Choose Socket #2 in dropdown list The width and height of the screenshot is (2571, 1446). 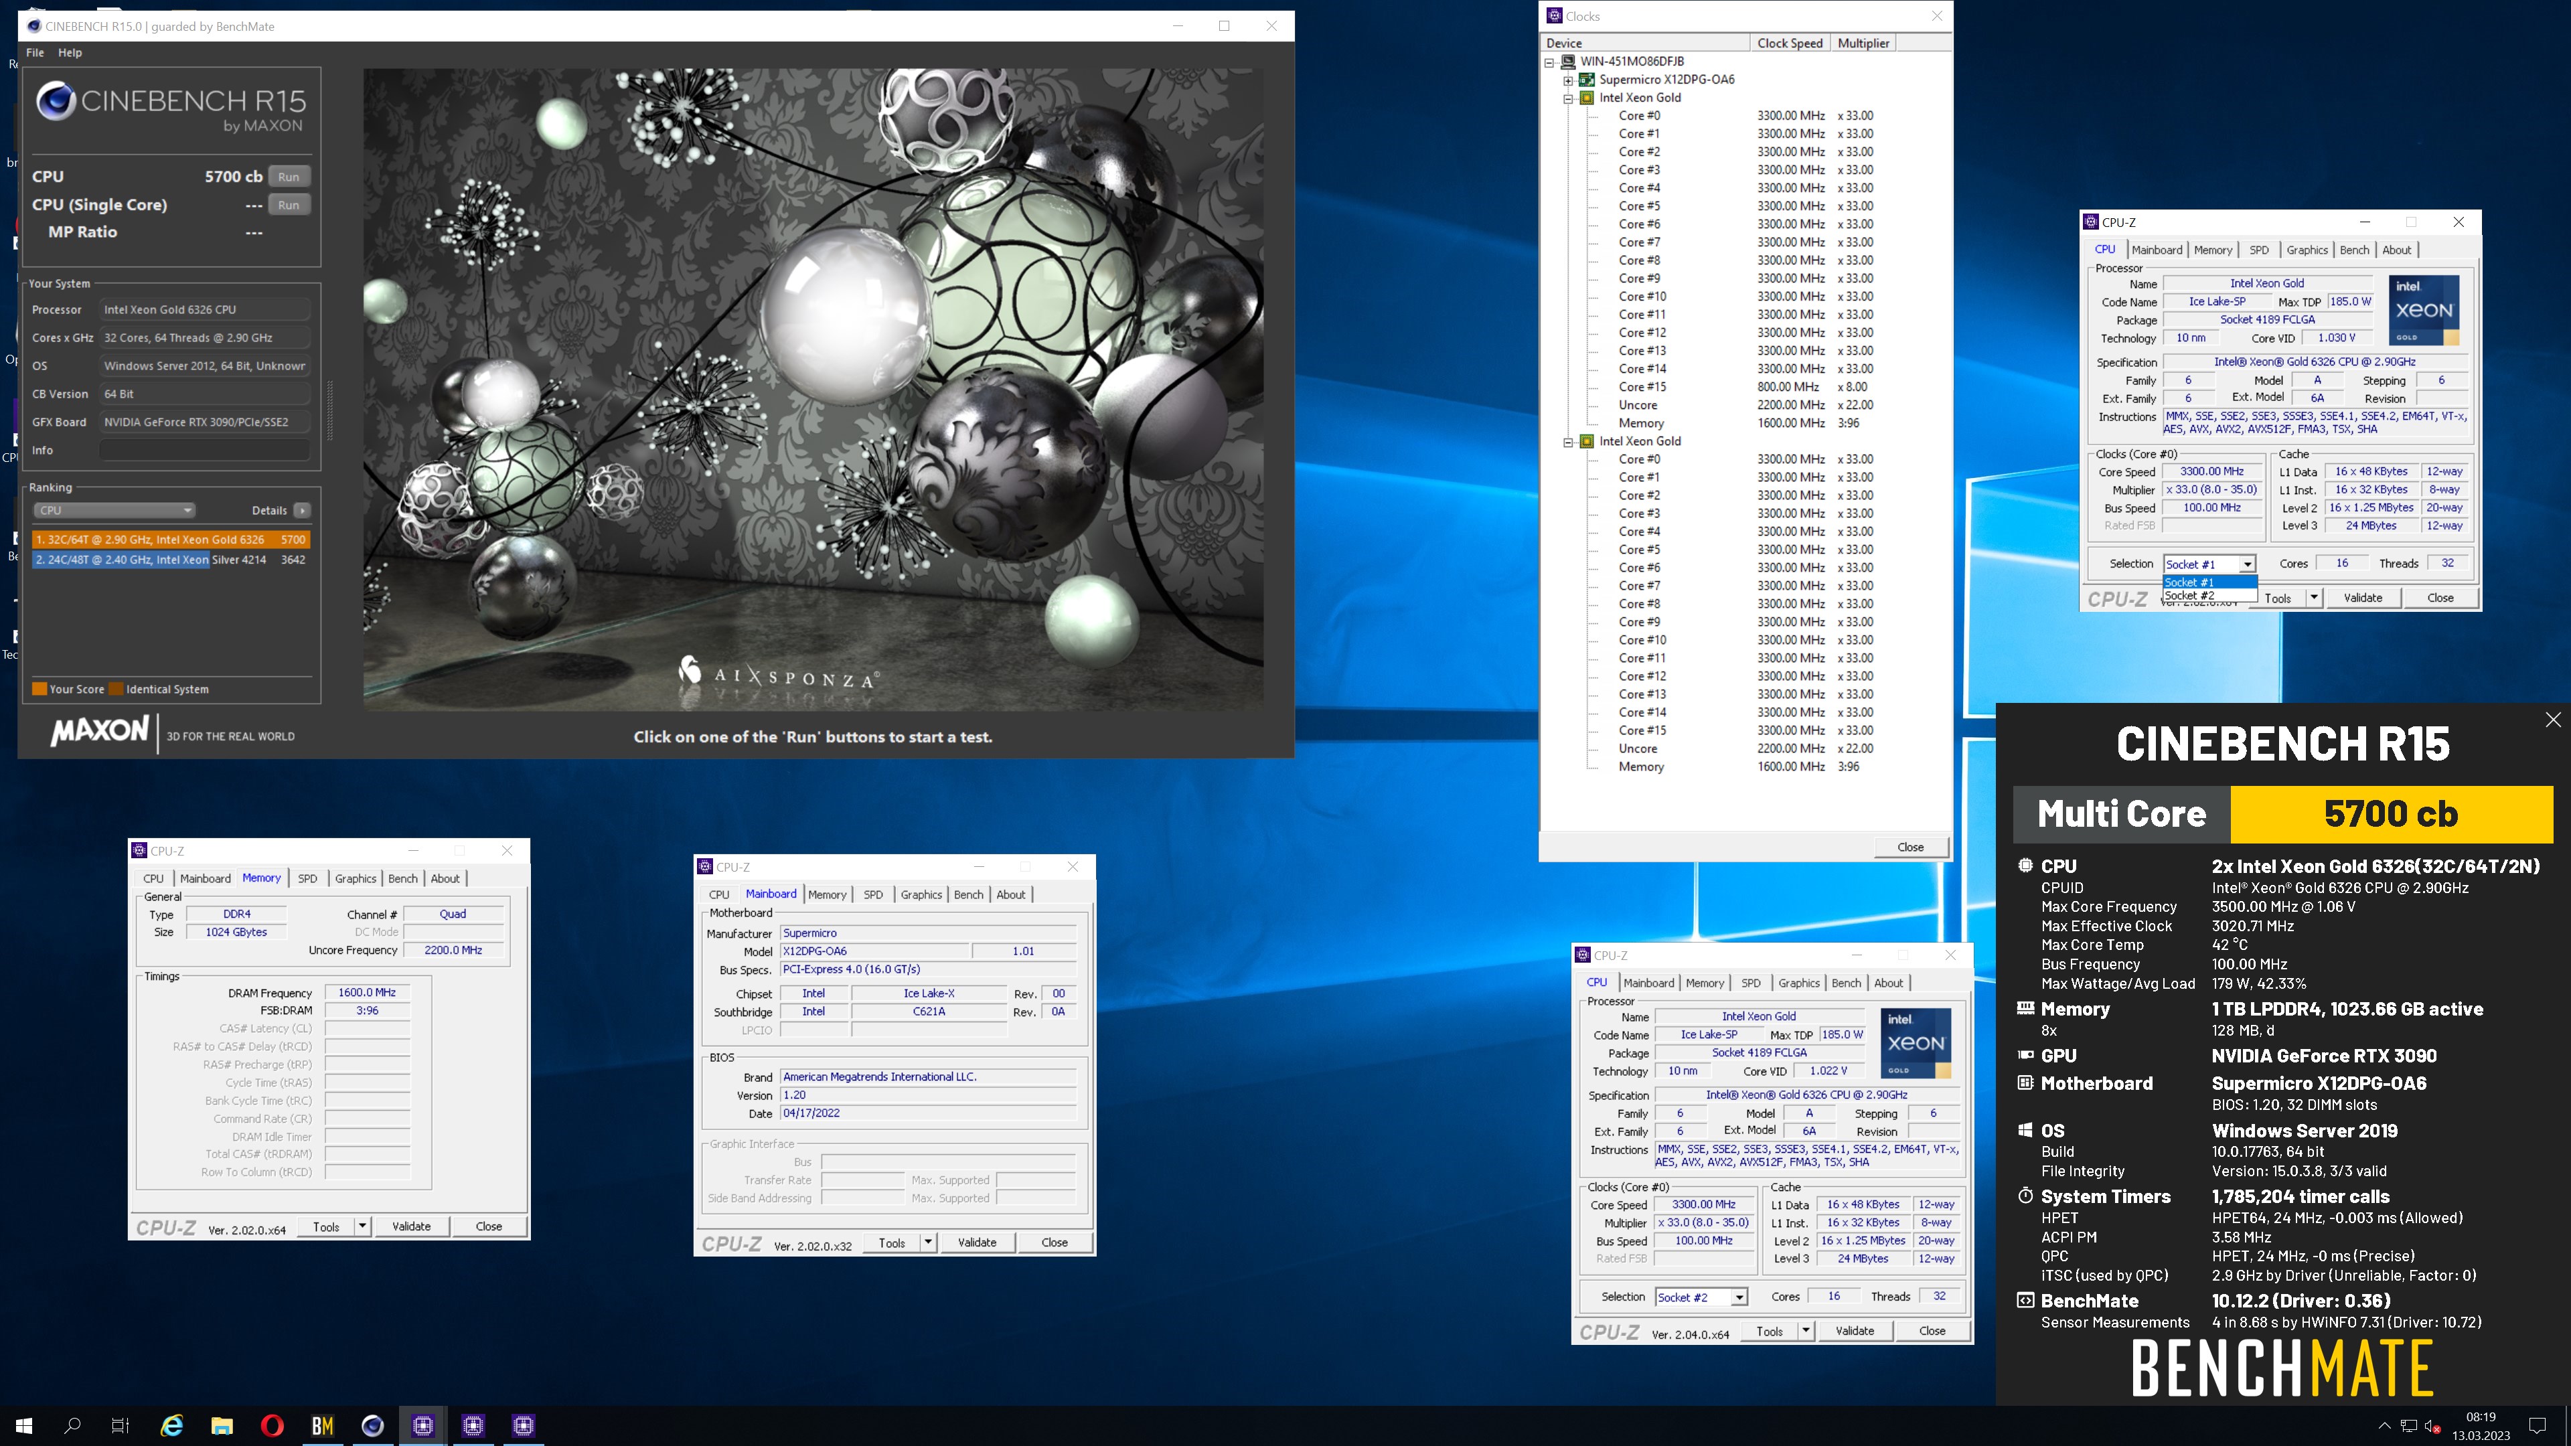point(2209,596)
